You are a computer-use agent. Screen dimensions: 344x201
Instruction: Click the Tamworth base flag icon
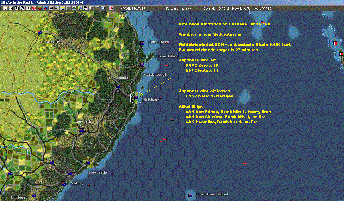pyautogui.click(x=82, y=130)
